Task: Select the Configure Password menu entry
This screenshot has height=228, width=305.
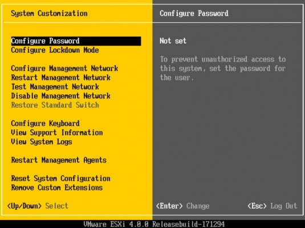Action: 76,41
